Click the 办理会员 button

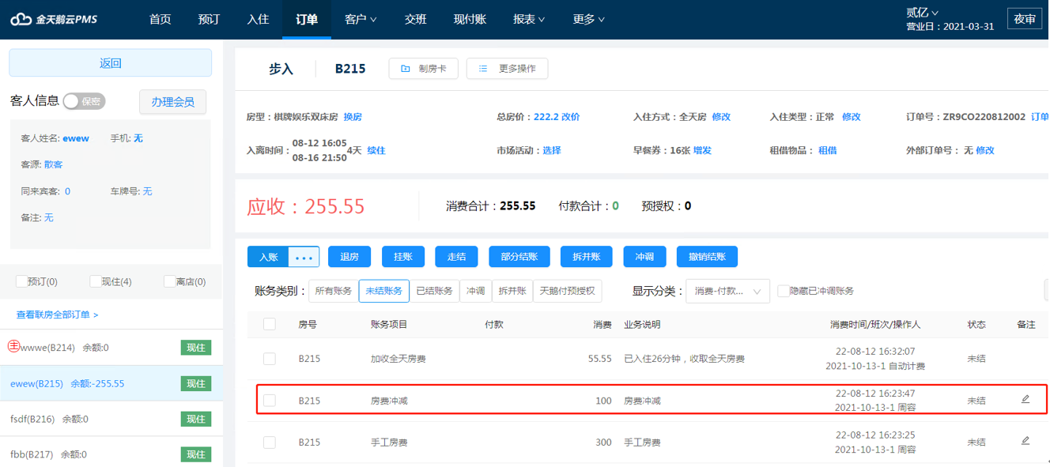(x=173, y=102)
